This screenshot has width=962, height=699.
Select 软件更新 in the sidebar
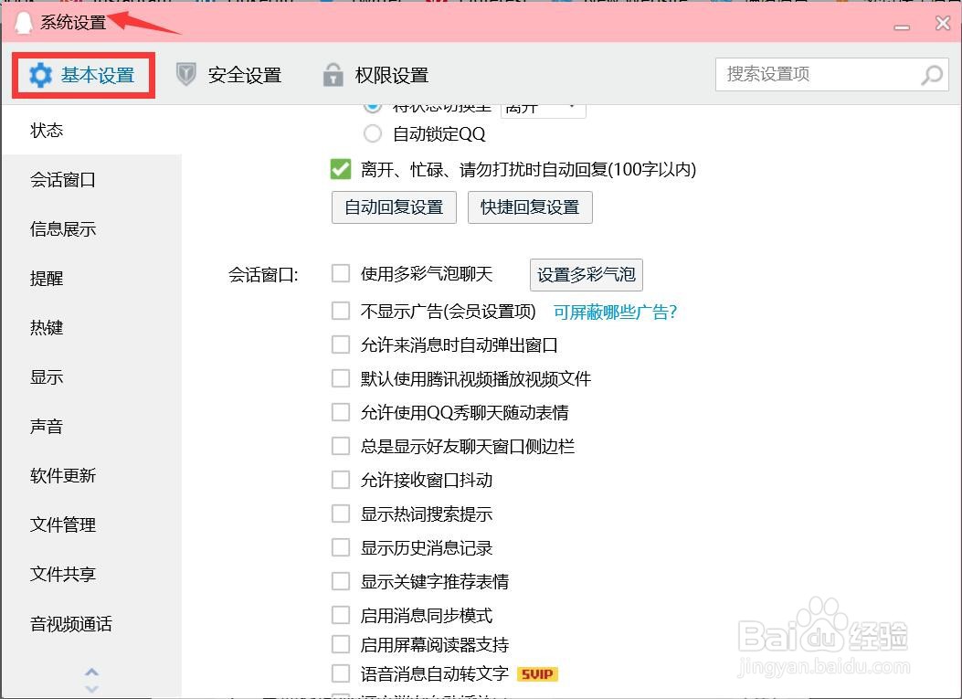pyautogui.click(x=92, y=476)
